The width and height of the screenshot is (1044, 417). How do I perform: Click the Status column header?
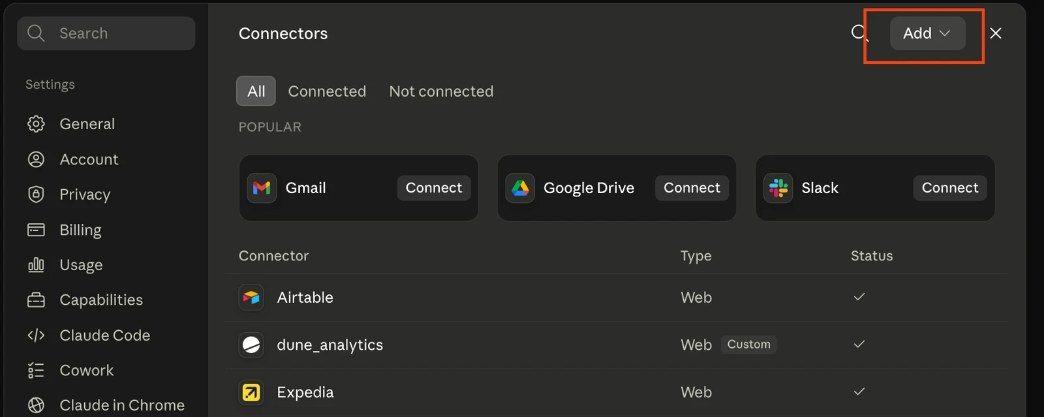point(872,256)
